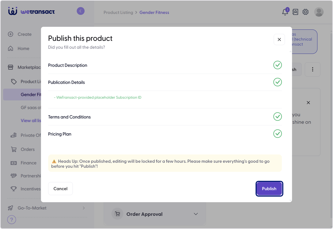Viewport: 333px width, 229px height.
Task: Open the contacts book icon in header
Action: (x=295, y=12)
